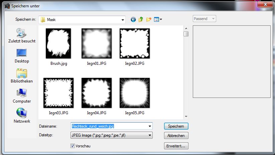This screenshot has width=275, height=155.
Task: Click the Back navigation arrow icon
Action: tap(133, 19)
